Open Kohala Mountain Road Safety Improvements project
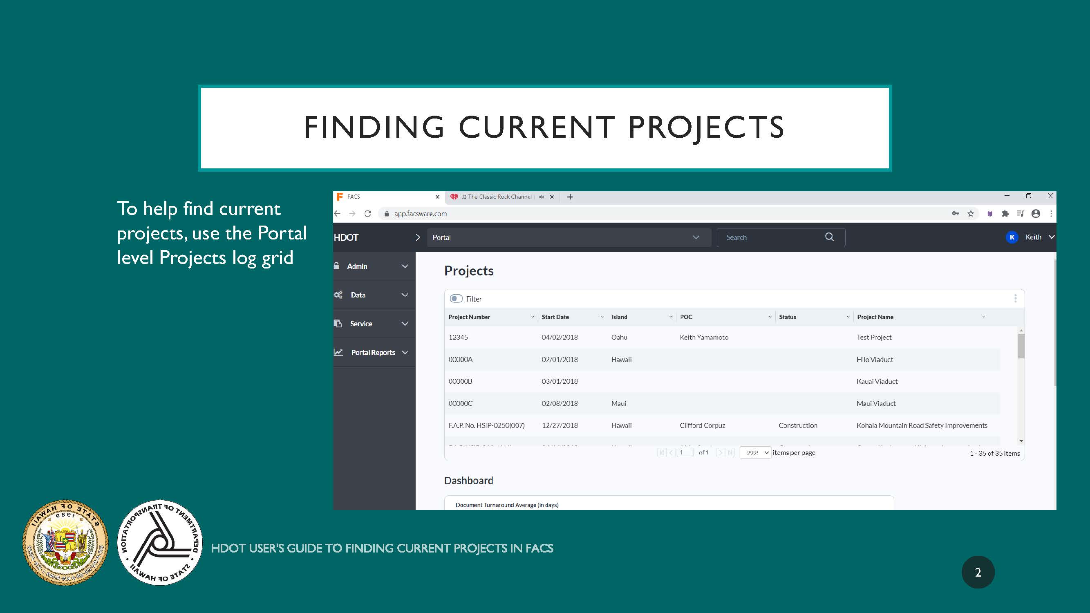 922,425
